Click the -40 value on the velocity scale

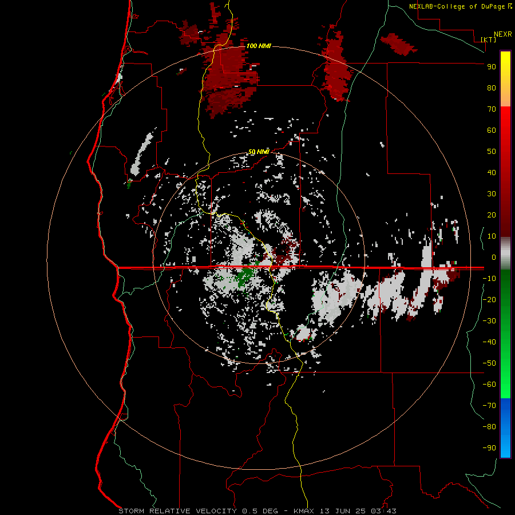click(489, 342)
